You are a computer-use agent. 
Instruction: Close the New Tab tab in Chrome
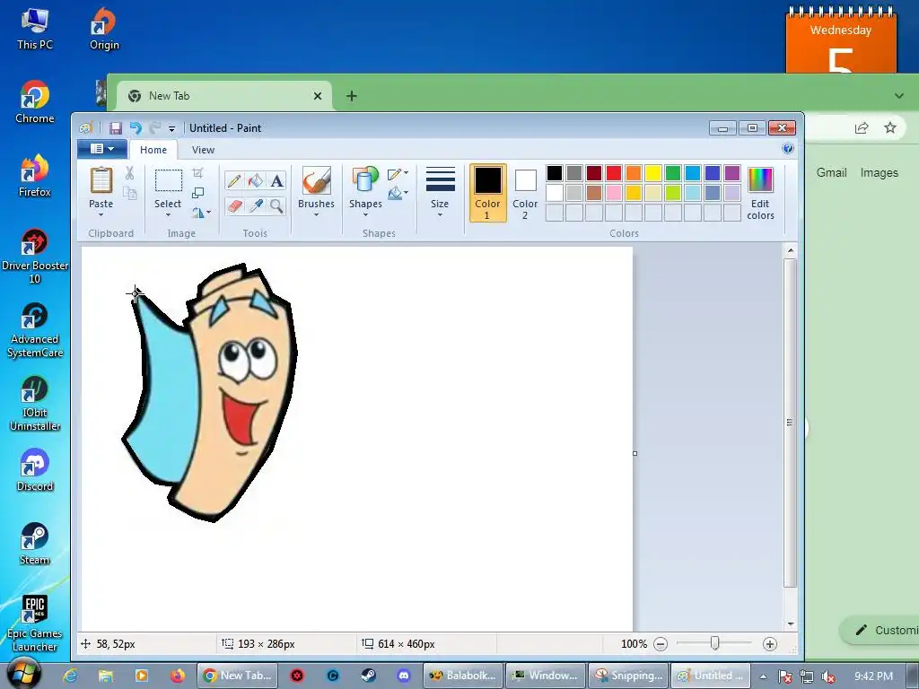tap(318, 96)
